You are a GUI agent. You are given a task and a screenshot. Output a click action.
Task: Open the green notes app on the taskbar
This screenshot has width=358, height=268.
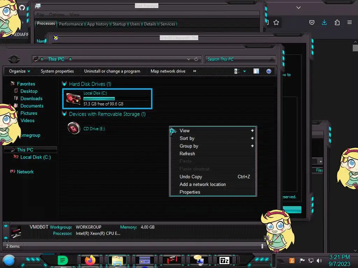click(x=63, y=260)
